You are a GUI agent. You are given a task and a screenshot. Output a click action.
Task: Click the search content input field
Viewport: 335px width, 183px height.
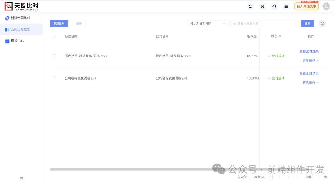(265, 24)
